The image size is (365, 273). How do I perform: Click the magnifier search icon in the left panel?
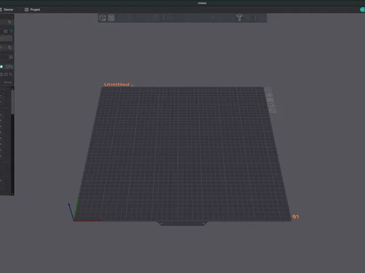11,75
